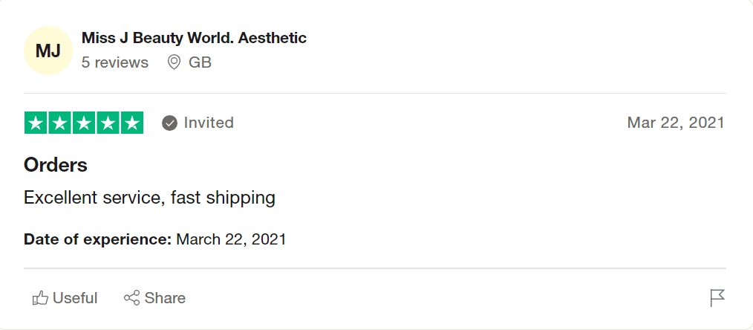Image resolution: width=753 pixels, height=330 pixels.
Task: Click the share network icon
Action: (x=131, y=299)
